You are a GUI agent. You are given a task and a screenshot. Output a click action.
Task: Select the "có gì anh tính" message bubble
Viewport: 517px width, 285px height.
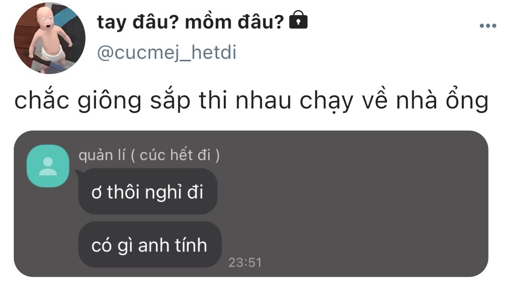point(149,245)
